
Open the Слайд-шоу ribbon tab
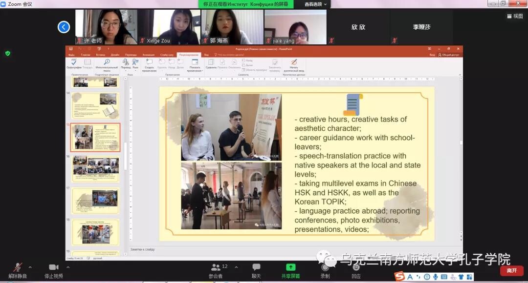coord(167,55)
